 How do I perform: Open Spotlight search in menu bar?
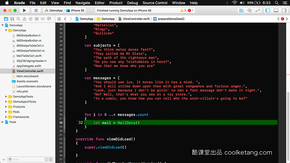tap(277, 3)
